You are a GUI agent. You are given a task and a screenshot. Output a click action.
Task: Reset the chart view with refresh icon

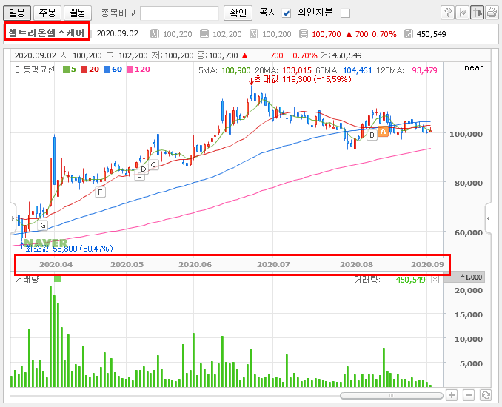(486, 395)
